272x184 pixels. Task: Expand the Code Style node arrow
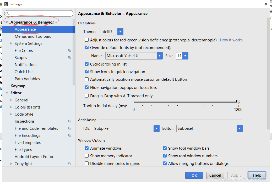11,114
